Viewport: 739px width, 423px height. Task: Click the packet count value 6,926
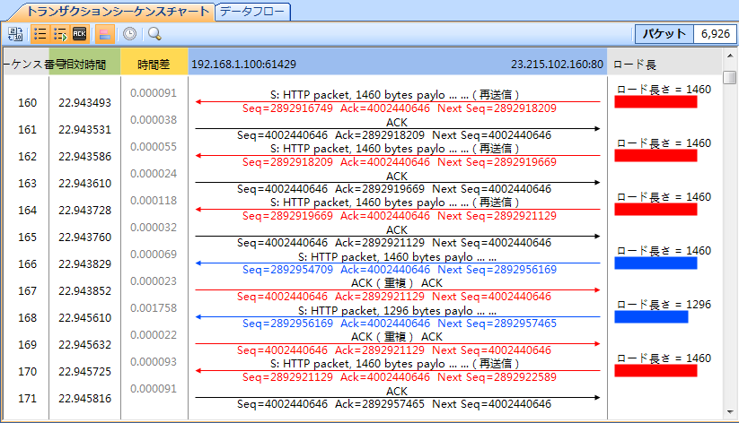pyautogui.click(x=715, y=34)
